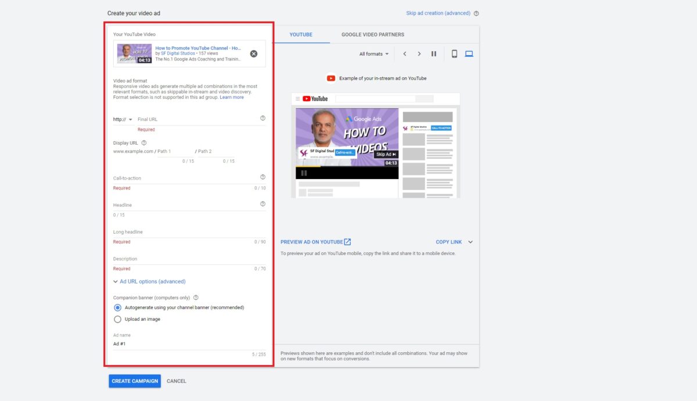Screen dimensions: 697x401
Task: Open the How to Promote YouTube Channel title link
Action: click(198, 48)
